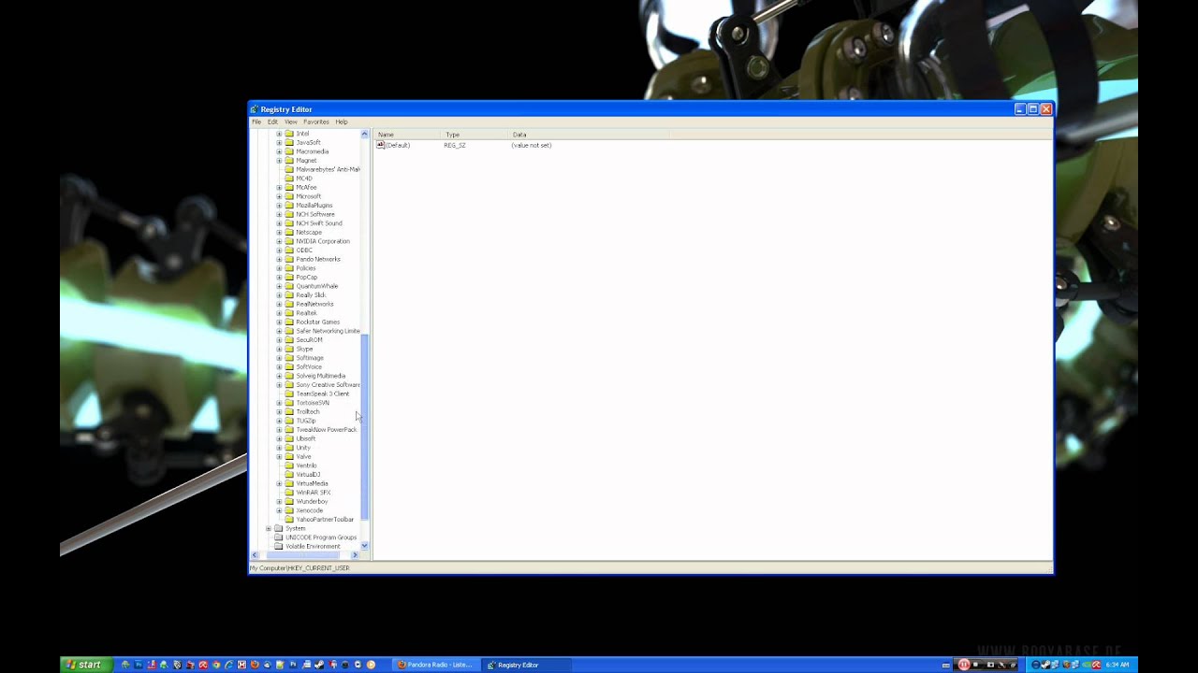Select the TeamSpeak 3 Client key
This screenshot has height=673, width=1198.
coord(323,394)
